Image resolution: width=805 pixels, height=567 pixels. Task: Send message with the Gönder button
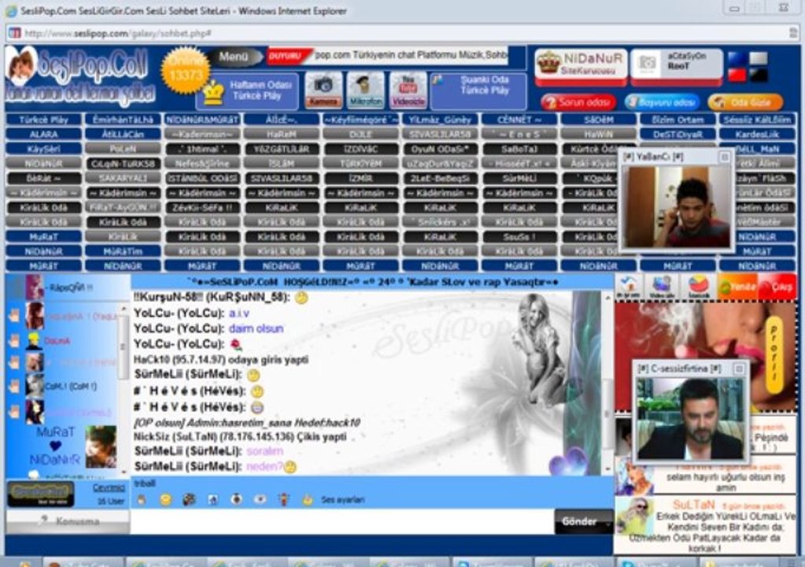[x=583, y=521]
